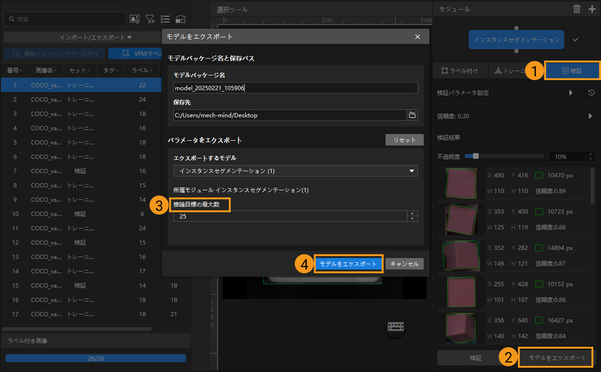This screenshot has height=372, width=601.
Task: Select result thumbnail with confidence 0.89
Action: (x=461, y=183)
